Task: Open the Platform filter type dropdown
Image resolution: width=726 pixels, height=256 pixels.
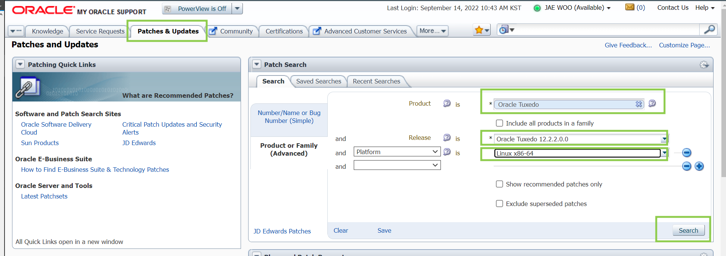Action: point(397,151)
